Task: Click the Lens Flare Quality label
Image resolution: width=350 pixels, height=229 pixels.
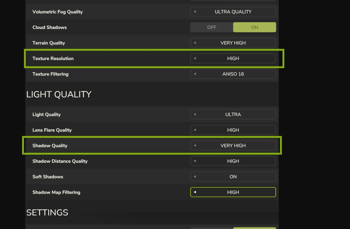Action: pos(52,130)
